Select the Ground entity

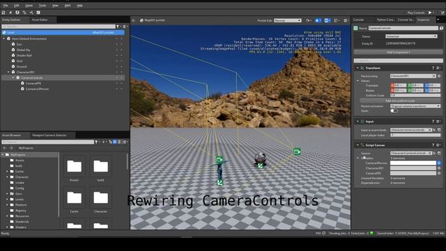click(22, 67)
